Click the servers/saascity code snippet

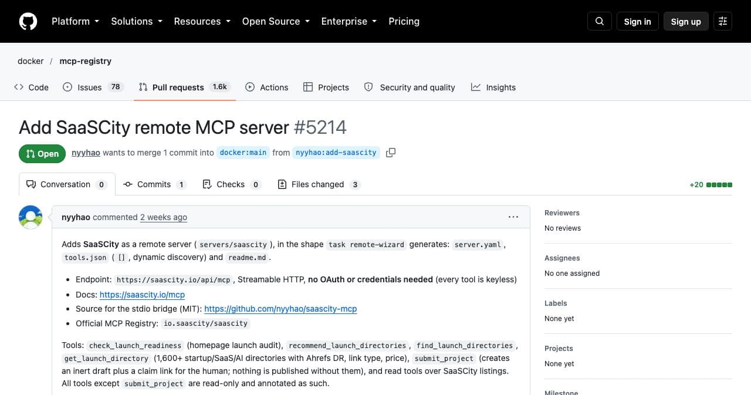pyautogui.click(x=234, y=245)
